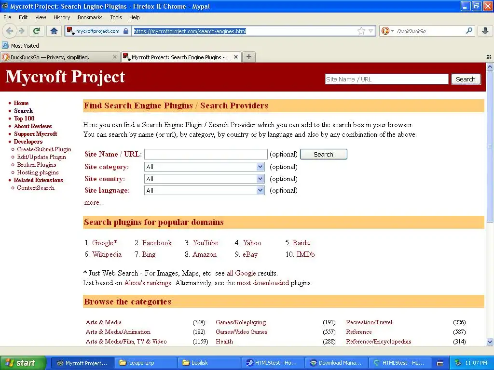Select the Mycroft Project tab
The height and width of the screenshot is (370, 494).
coord(181,57)
